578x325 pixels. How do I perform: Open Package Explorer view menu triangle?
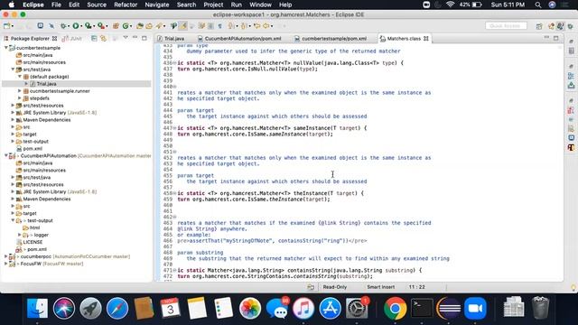tap(126, 38)
